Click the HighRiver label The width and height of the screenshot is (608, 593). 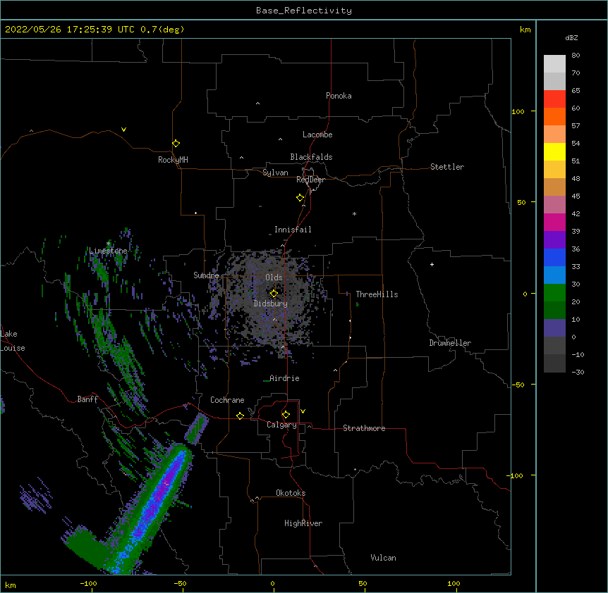click(303, 523)
